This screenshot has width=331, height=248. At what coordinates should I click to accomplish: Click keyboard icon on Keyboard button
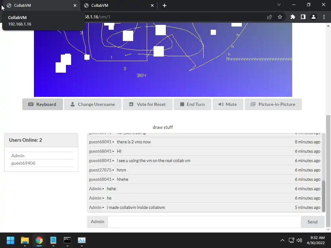click(31, 104)
